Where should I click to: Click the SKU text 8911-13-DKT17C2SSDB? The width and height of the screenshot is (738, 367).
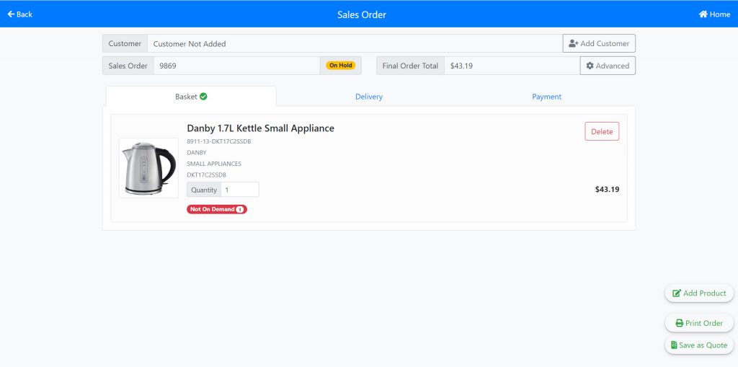219,141
